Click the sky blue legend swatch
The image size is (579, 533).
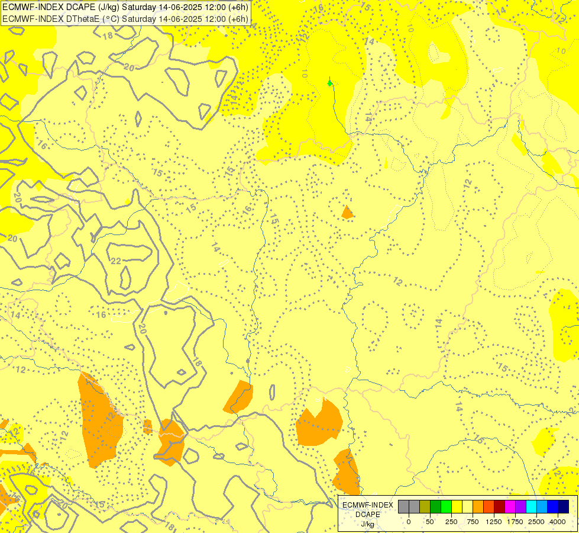[542, 506]
